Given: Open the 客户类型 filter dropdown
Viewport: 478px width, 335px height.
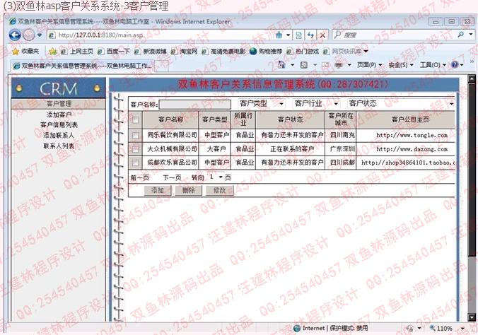Looking at the screenshot, I should 262,104.
